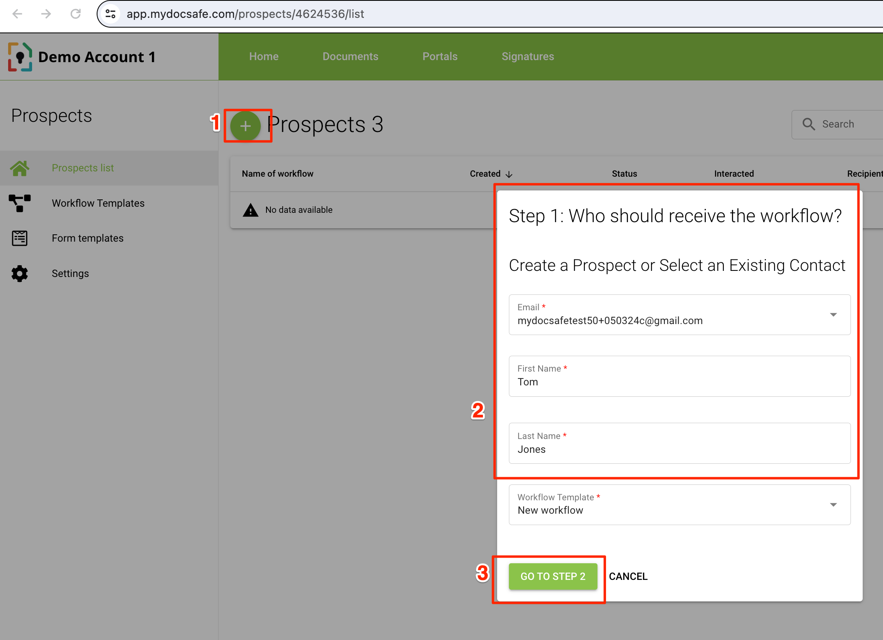The image size is (883, 640).
Task: Click the MyDocSafe logo icon
Action: point(20,57)
